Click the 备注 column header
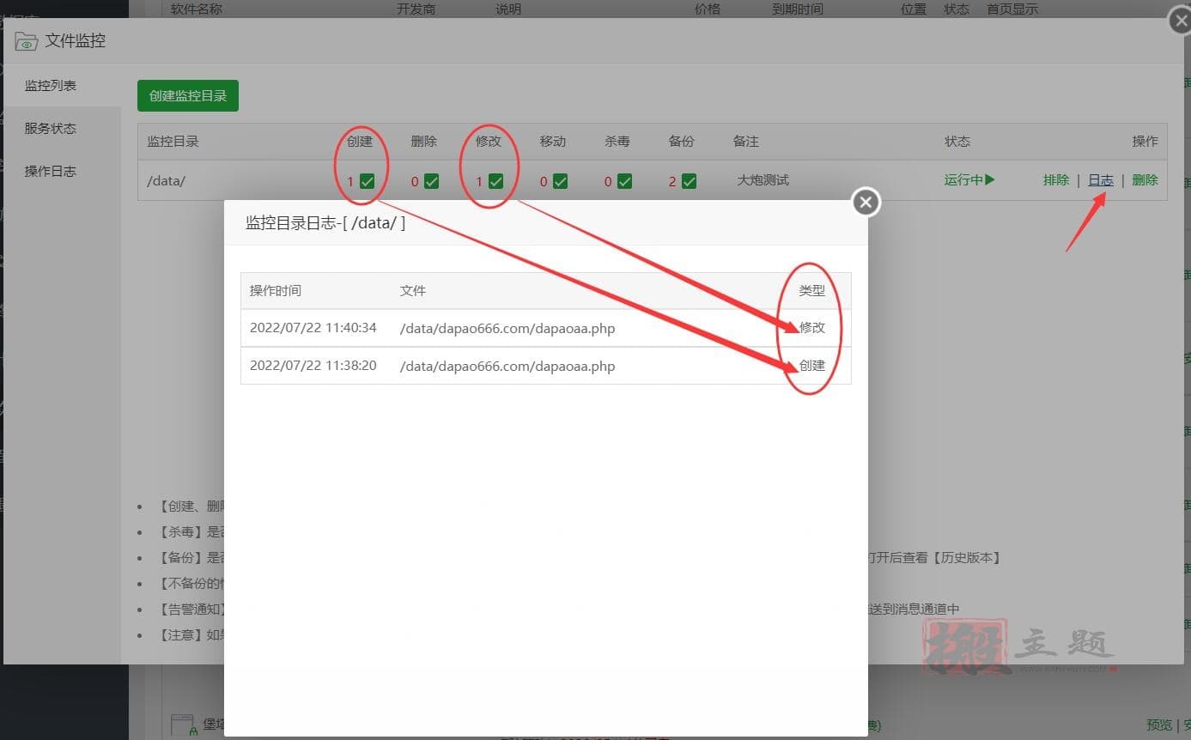1191x740 pixels. click(x=746, y=142)
